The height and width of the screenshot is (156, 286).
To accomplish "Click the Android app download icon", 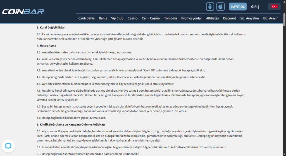I will (x=210, y=6).
